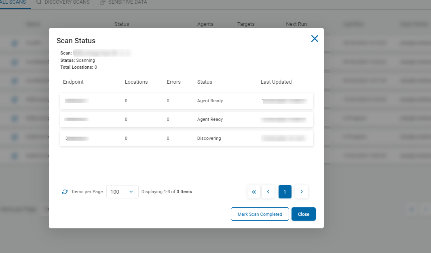The width and height of the screenshot is (431, 253).
Task: Select the third scan row's checkbox
Action: click(x=15, y=80)
